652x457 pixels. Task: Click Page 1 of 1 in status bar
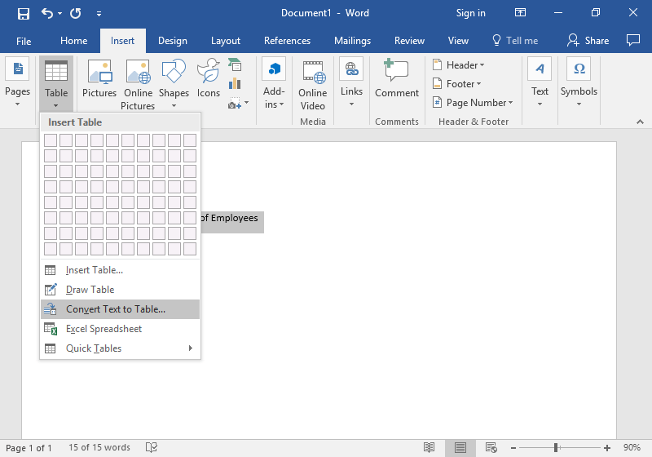point(29,448)
